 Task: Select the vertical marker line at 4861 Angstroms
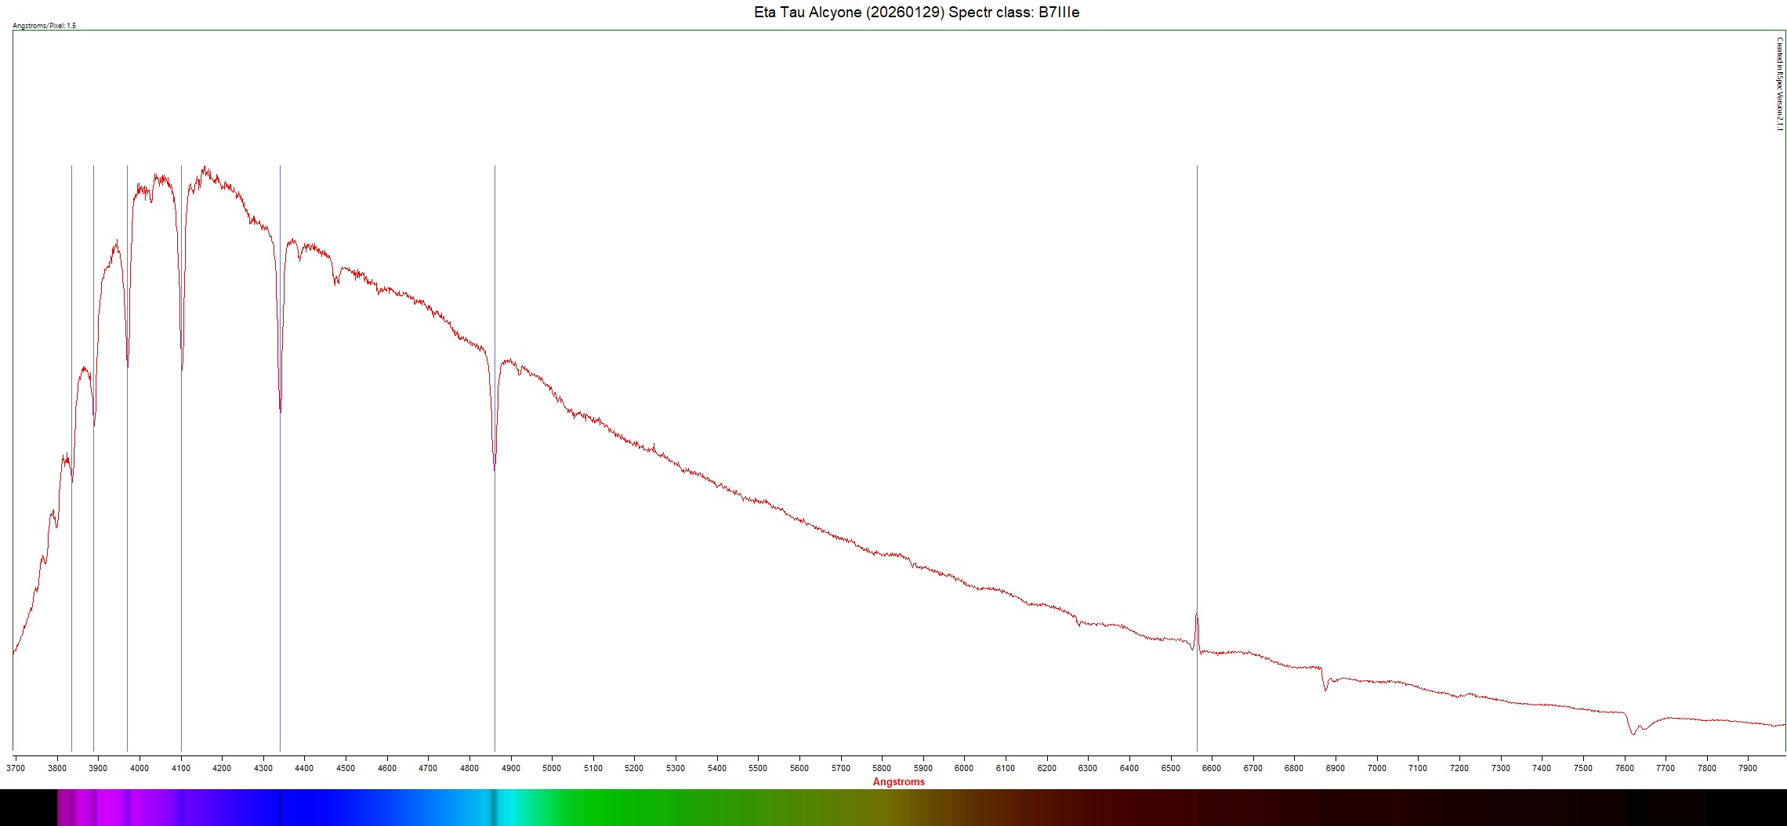click(x=495, y=235)
